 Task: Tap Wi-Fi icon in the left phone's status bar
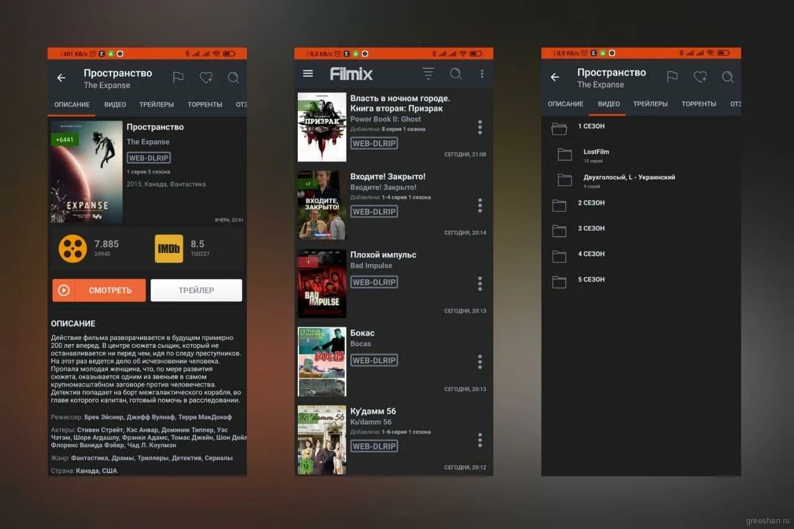(x=216, y=54)
